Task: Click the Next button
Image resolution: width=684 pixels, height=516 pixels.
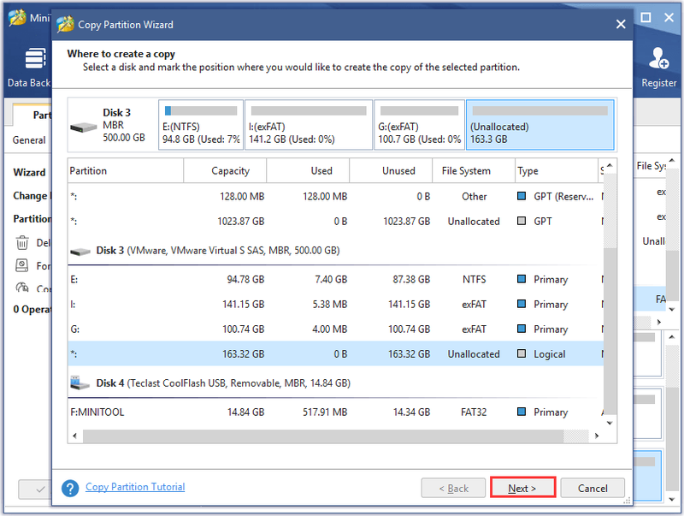Action: tap(522, 488)
